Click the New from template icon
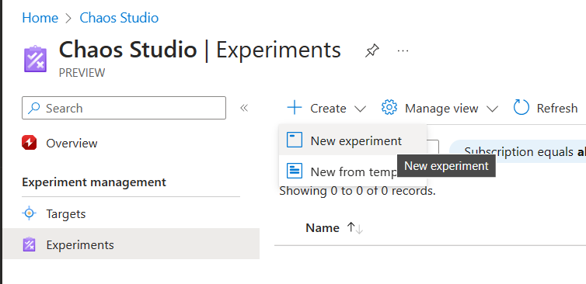The height and width of the screenshot is (284, 586). point(295,171)
